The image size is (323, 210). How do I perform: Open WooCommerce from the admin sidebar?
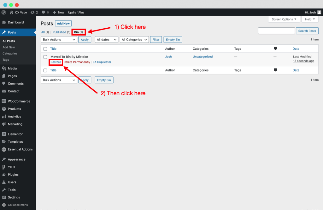click(18, 101)
